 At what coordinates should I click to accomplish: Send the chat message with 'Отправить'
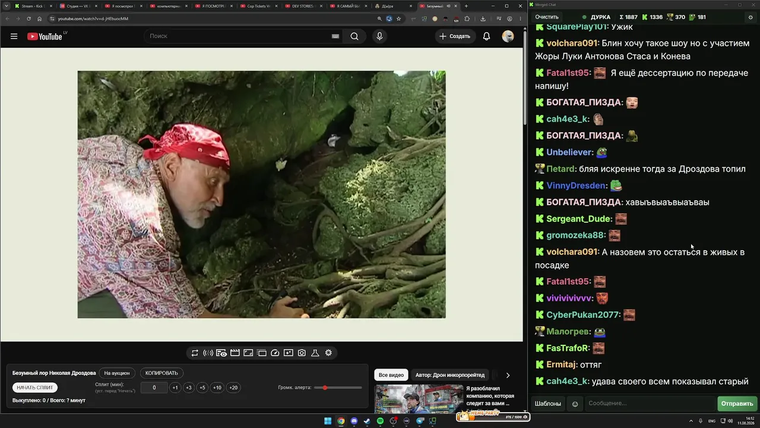(737, 404)
